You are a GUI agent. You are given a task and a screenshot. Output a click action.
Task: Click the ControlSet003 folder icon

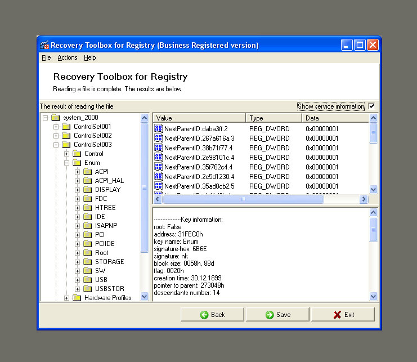pos(66,145)
